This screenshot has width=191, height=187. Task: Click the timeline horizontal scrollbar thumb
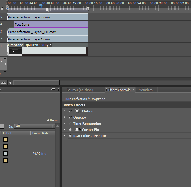[36, 83]
